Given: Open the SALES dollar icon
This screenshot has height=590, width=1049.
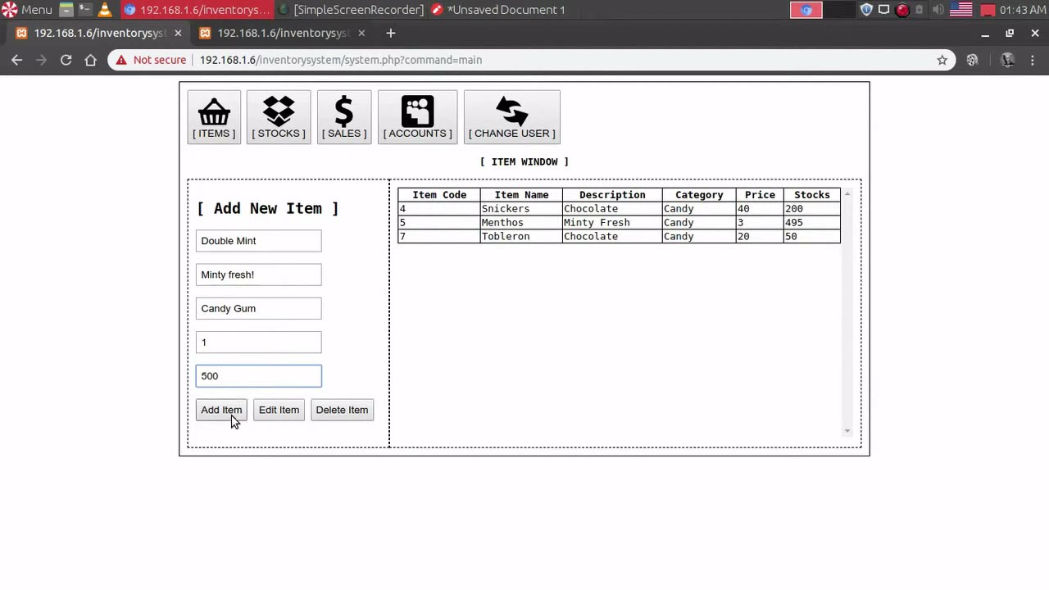Looking at the screenshot, I should click(344, 117).
